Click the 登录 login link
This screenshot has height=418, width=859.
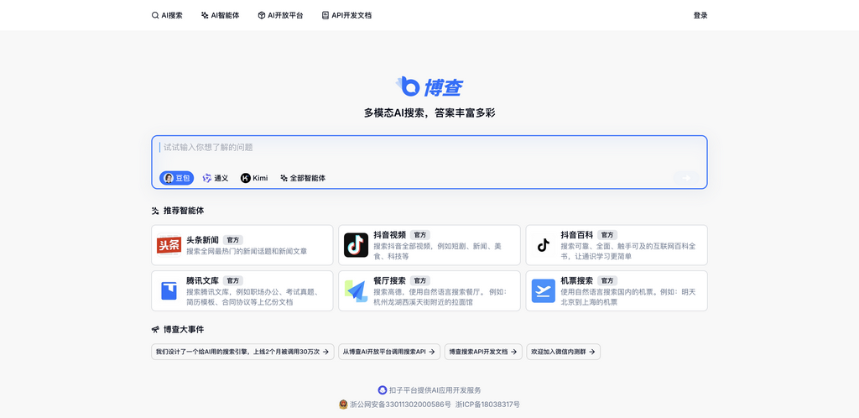(700, 15)
